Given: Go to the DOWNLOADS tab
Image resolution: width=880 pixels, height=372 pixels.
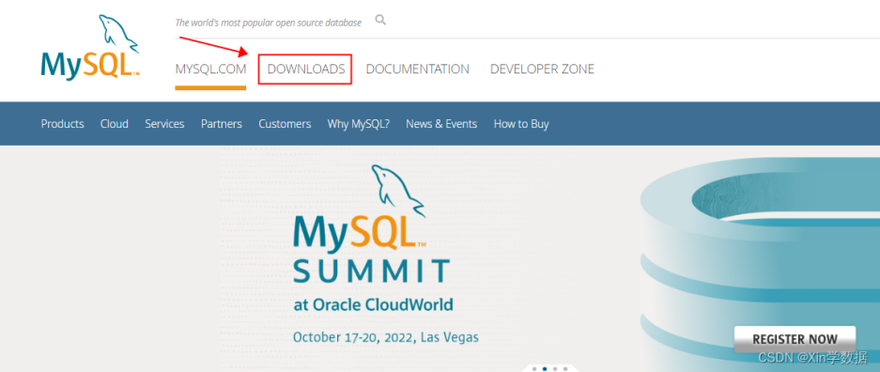Looking at the screenshot, I should (306, 69).
